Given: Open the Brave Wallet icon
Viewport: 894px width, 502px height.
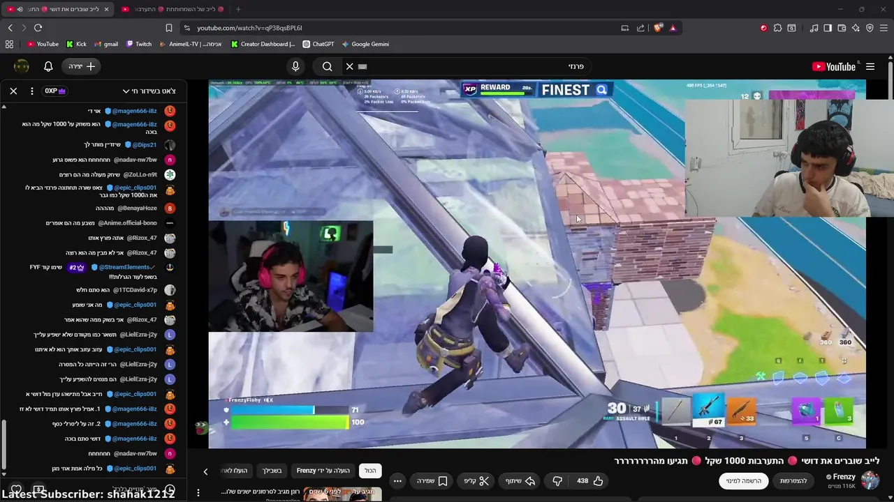Looking at the screenshot, I should (x=842, y=28).
